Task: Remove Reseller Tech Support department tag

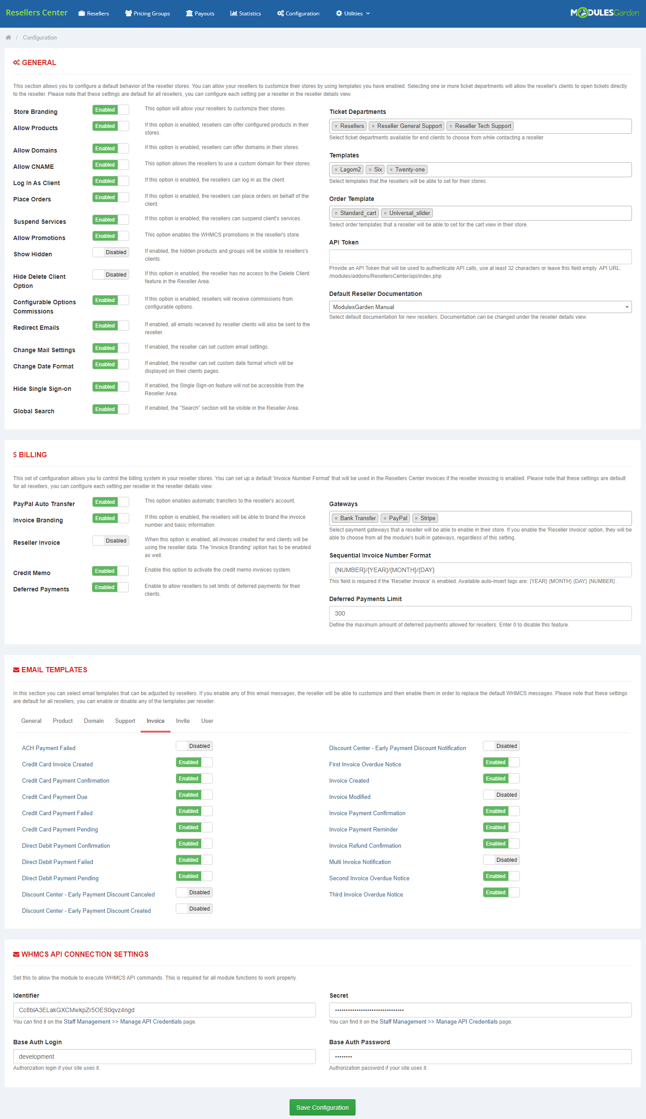Action: pyautogui.click(x=451, y=126)
